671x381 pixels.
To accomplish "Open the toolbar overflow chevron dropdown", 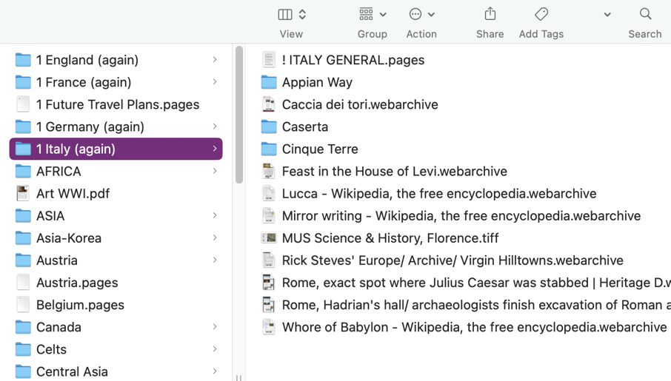I will pos(607,15).
